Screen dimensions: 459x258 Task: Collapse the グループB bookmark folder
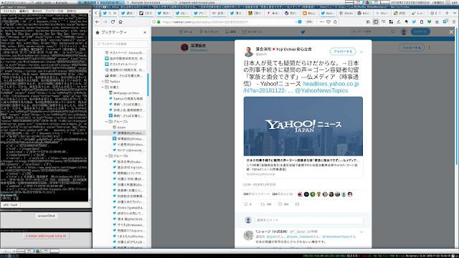(107, 156)
